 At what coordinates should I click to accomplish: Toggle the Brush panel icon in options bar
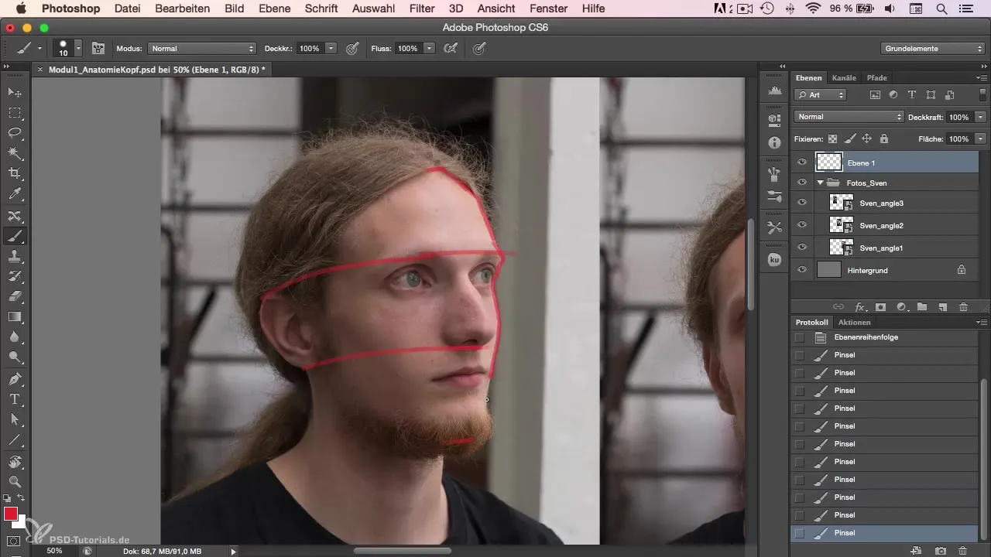98,48
